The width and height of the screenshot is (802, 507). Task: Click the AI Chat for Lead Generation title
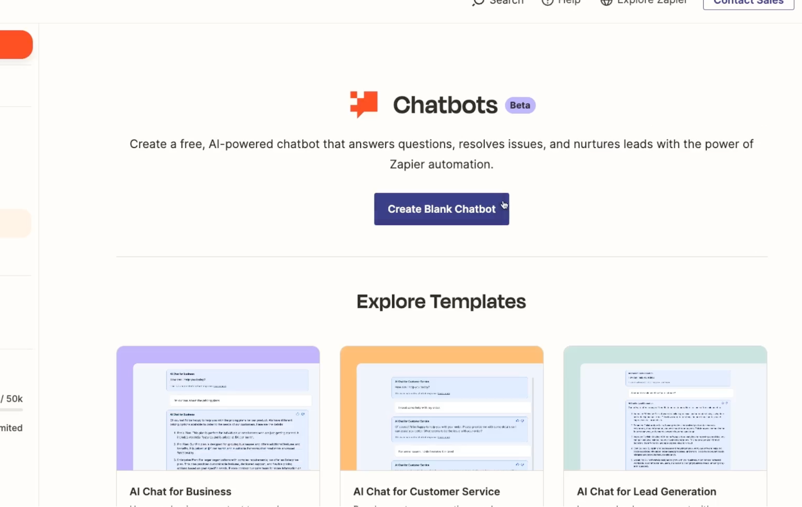pos(647,491)
